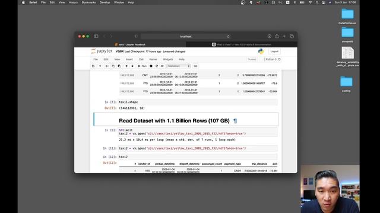Click the Python logo icon
The image size is (380, 213).
click(261, 51)
